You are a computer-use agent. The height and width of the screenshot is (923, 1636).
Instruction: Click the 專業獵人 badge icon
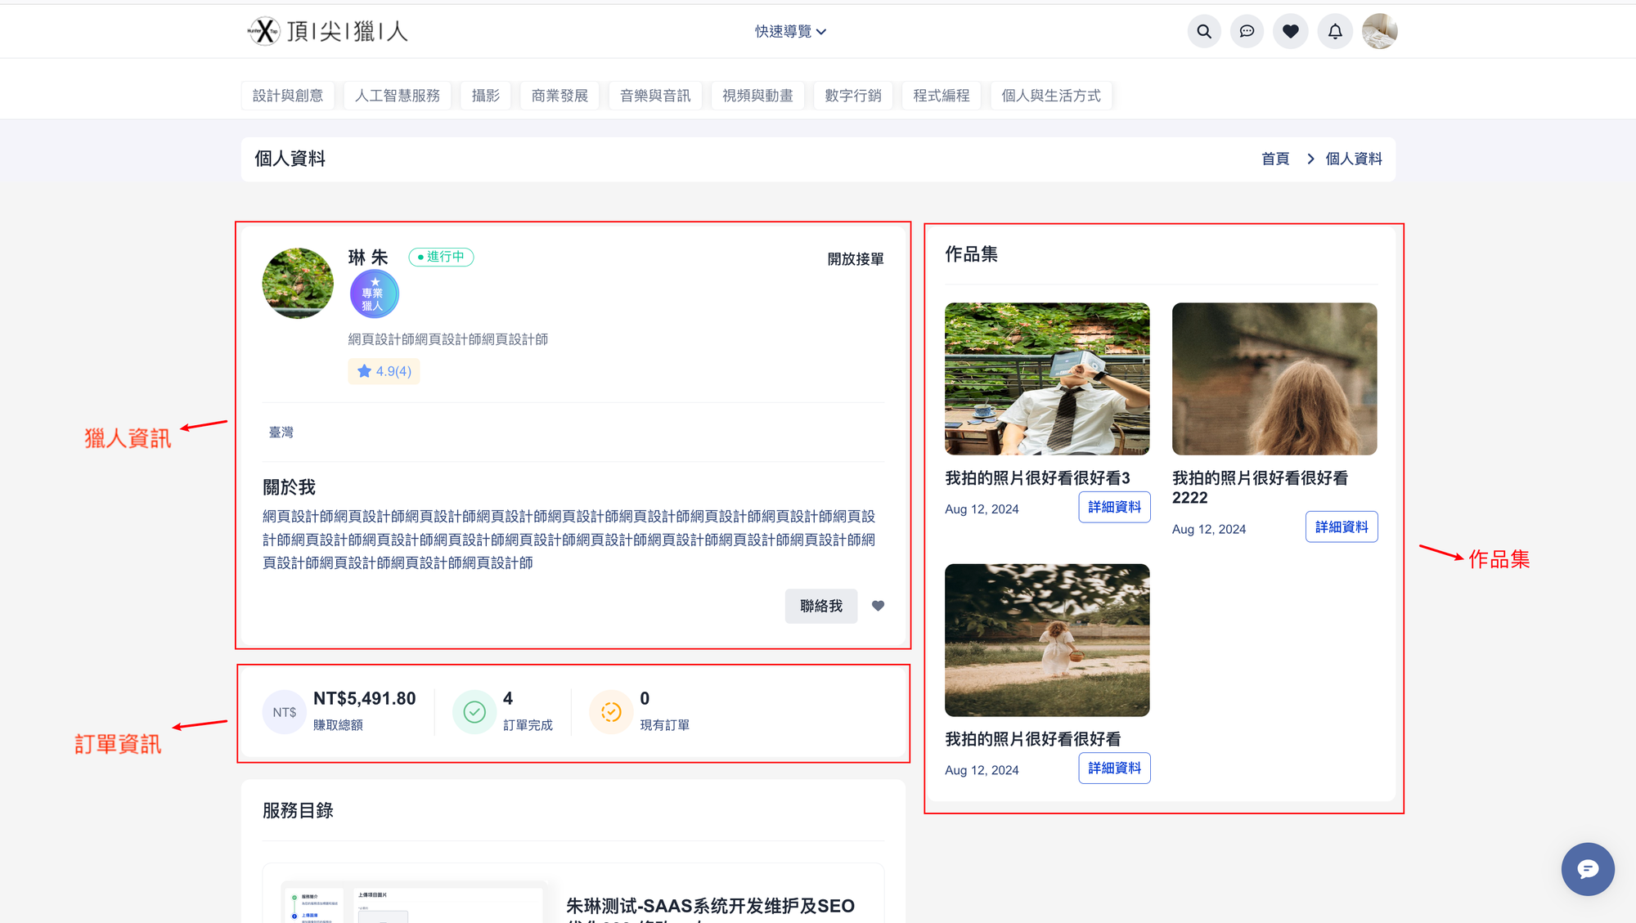pos(374,293)
